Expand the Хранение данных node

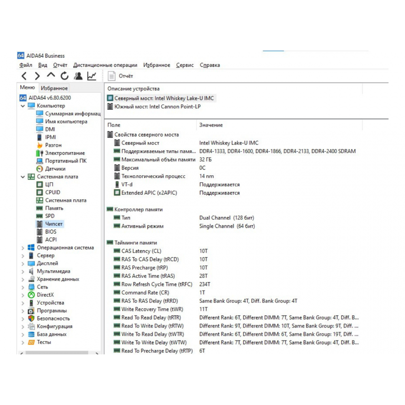(23, 279)
